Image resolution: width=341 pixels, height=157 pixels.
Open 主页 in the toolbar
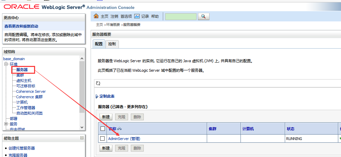click(104, 16)
